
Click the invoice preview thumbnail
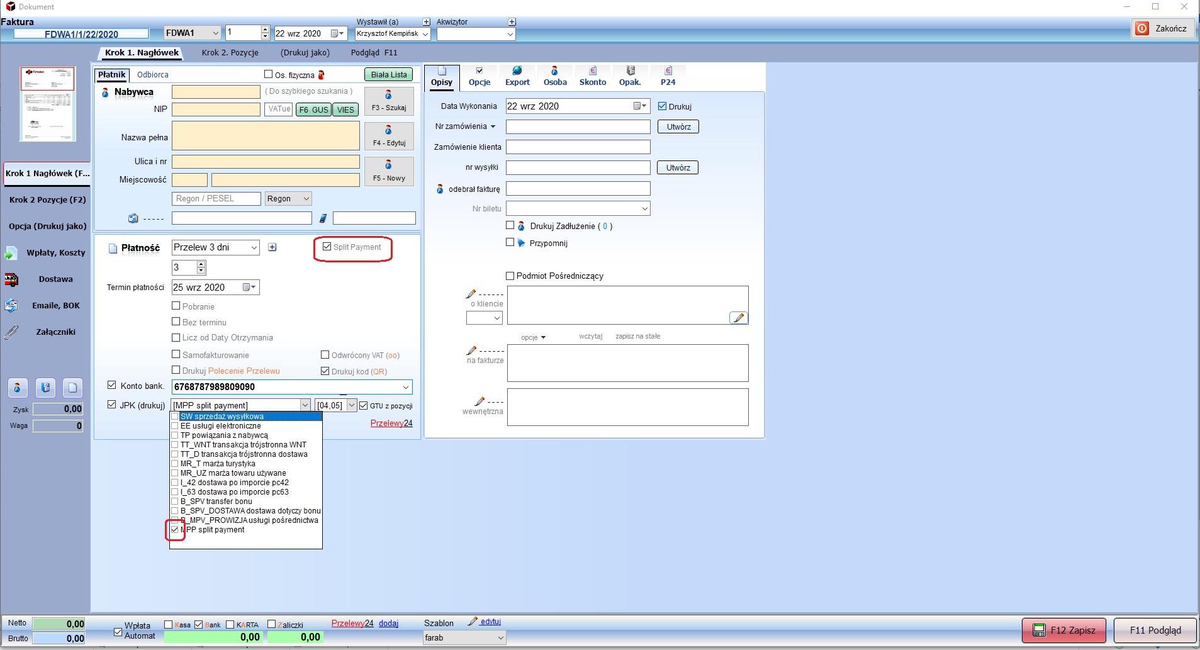click(48, 104)
